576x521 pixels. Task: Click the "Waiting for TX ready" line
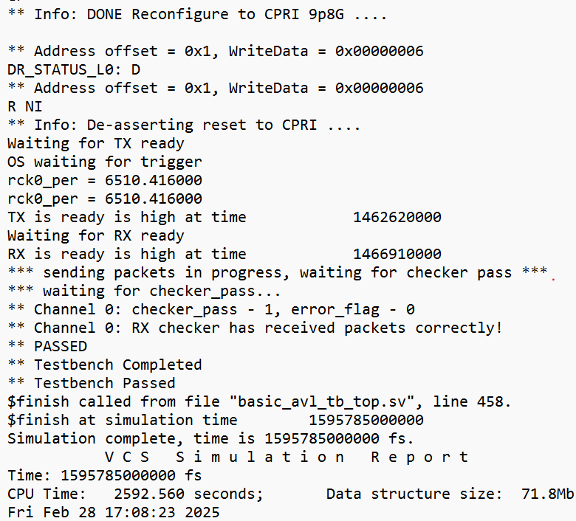coord(95,143)
